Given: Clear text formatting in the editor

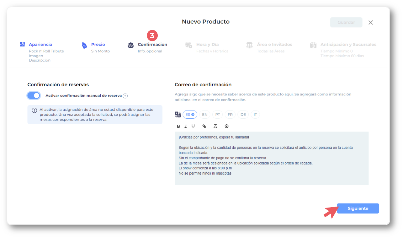Looking at the screenshot, I should coord(215,126).
